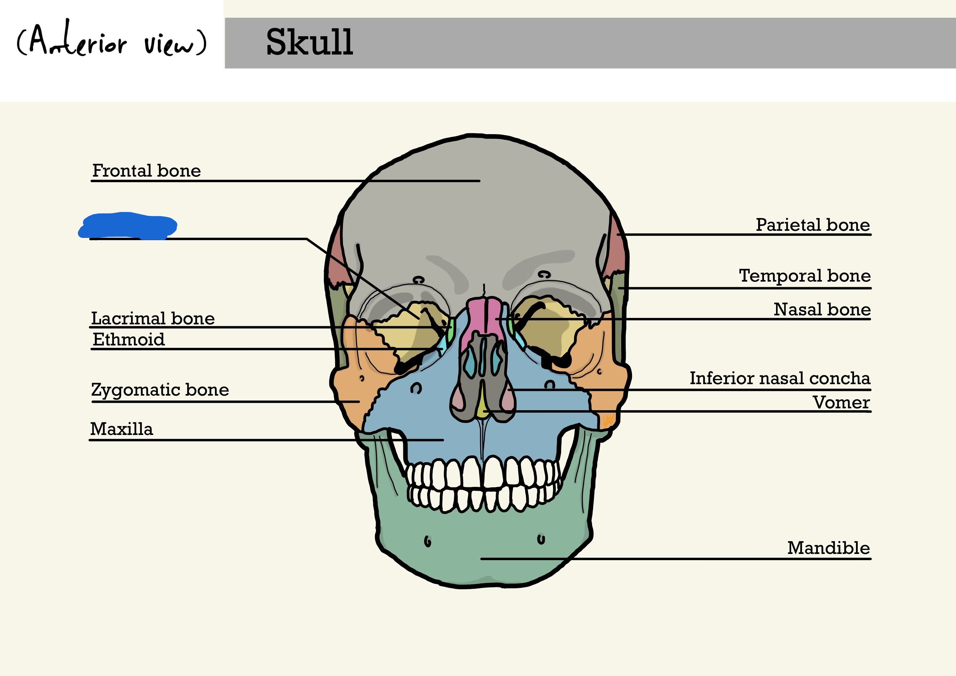Select the "Frontal bone" label

click(x=147, y=171)
